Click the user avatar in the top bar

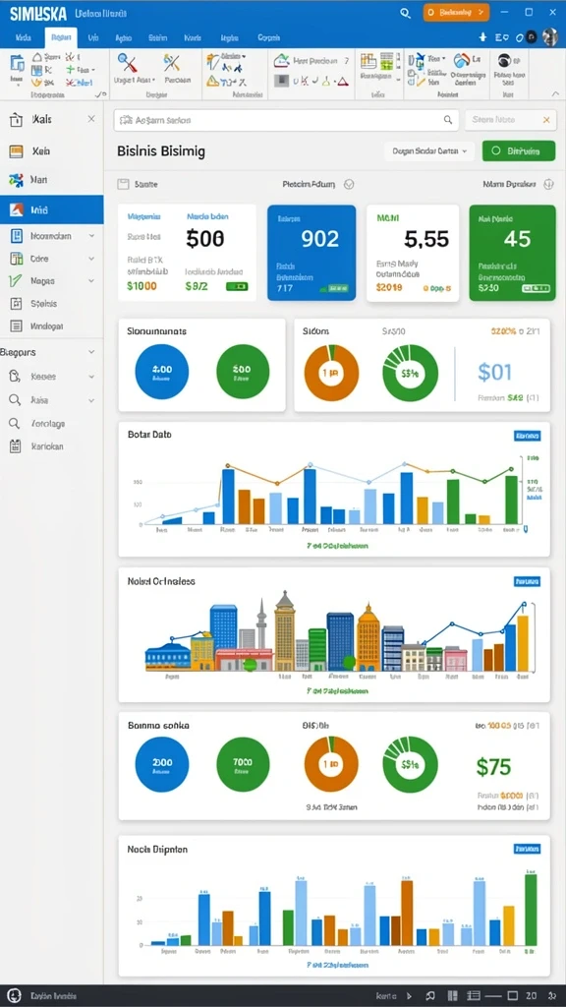[x=549, y=37]
